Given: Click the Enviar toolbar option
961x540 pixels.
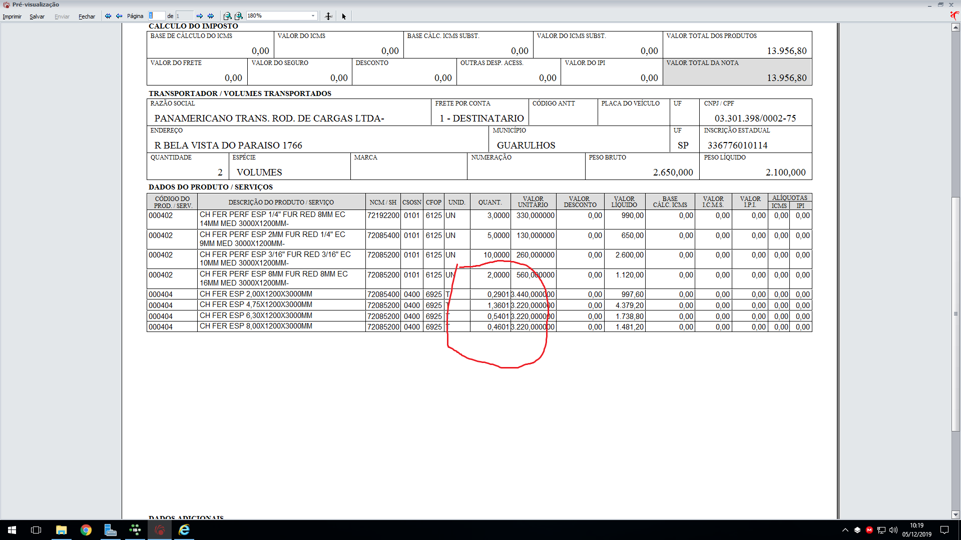Looking at the screenshot, I should click(x=62, y=16).
